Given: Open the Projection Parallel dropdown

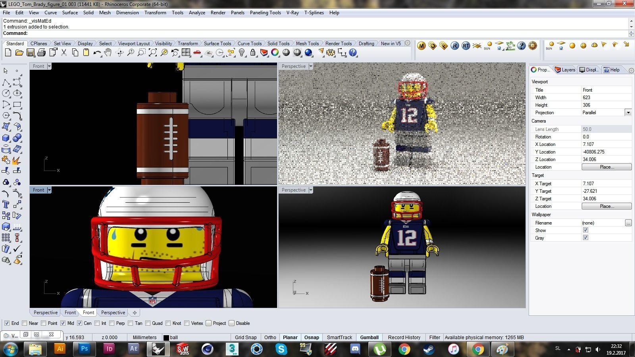Looking at the screenshot, I should pyautogui.click(x=628, y=113).
